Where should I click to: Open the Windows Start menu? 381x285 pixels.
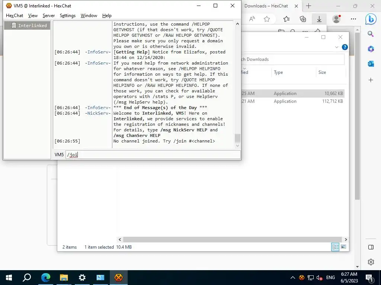pyautogui.click(x=9, y=278)
